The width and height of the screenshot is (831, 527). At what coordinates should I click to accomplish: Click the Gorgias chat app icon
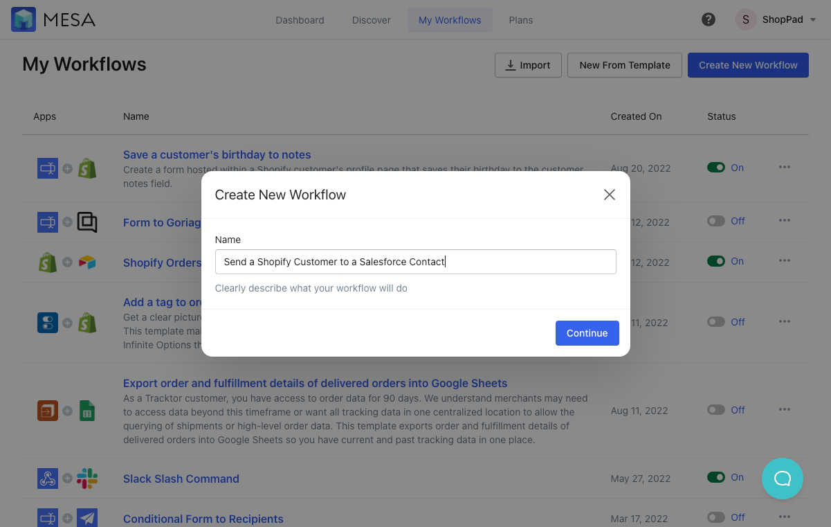[x=87, y=222]
